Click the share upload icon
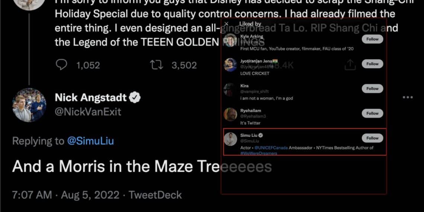 [350, 65]
